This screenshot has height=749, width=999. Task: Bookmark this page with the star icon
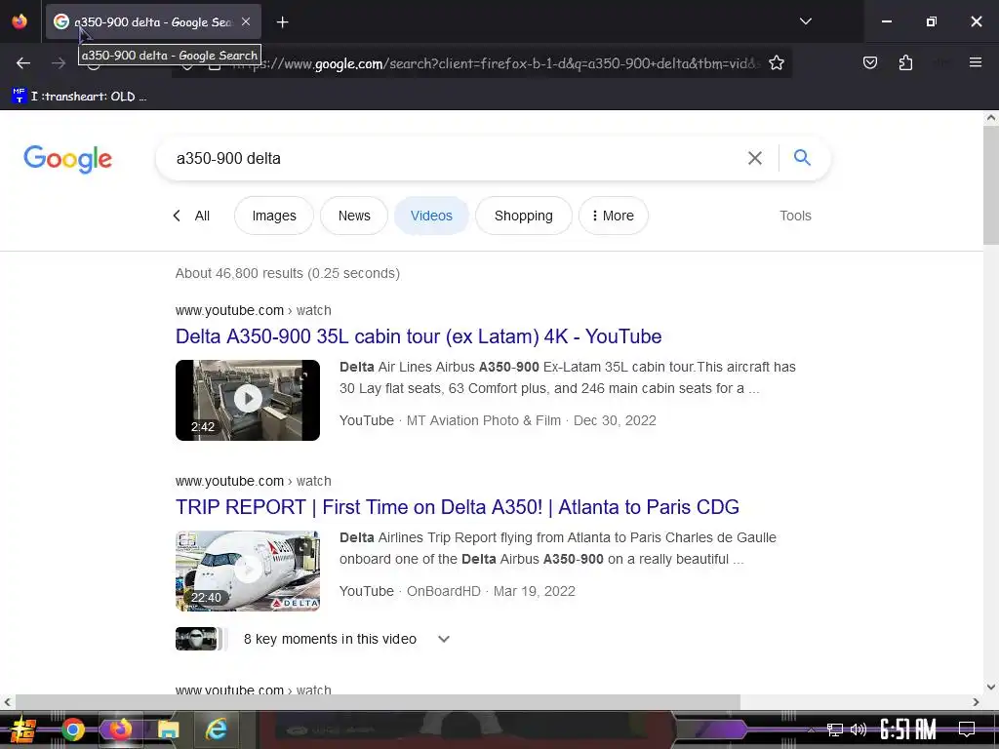[x=776, y=63]
